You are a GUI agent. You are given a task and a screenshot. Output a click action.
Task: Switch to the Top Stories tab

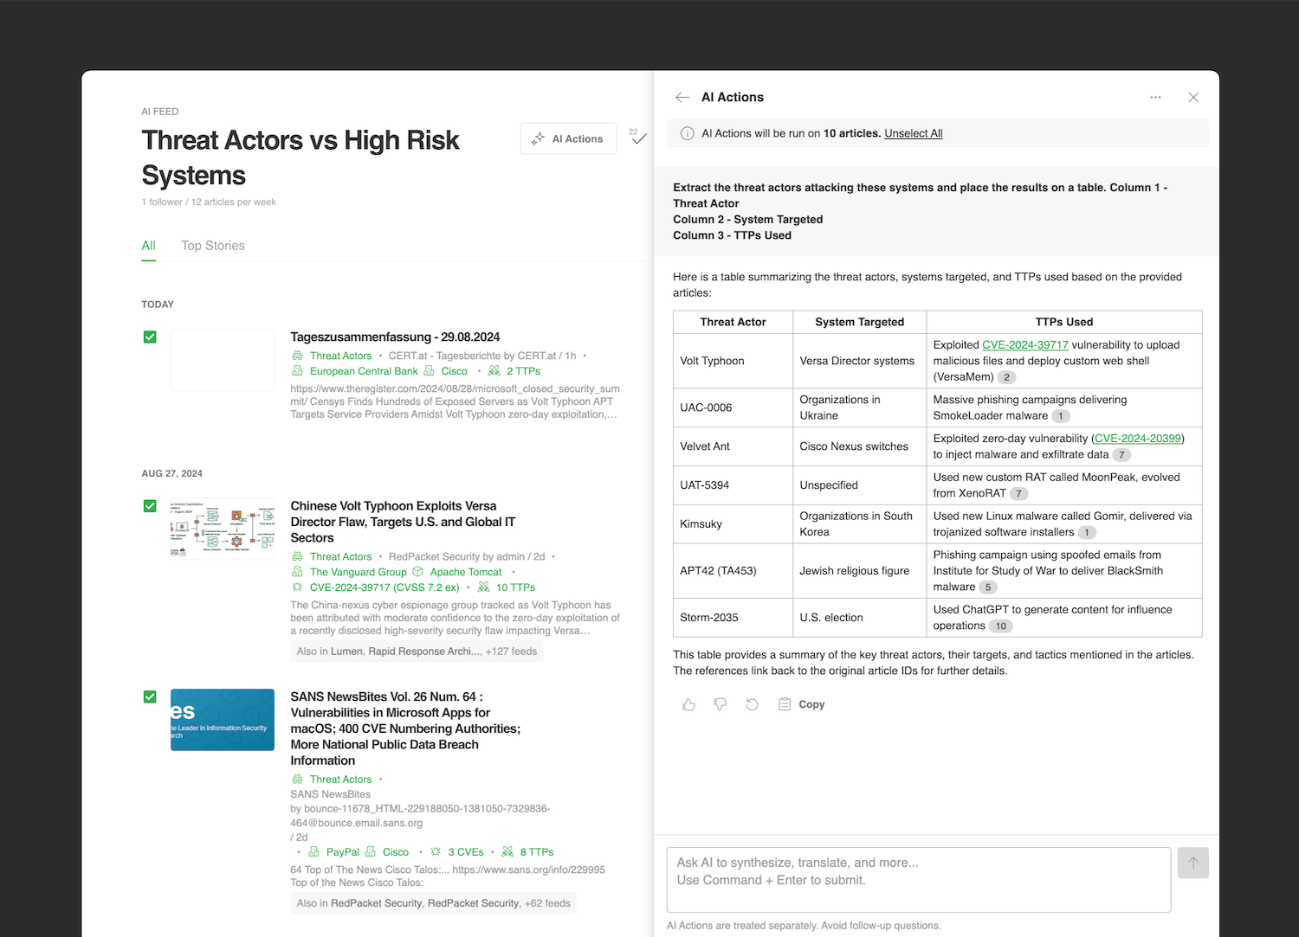(x=213, y=246)
